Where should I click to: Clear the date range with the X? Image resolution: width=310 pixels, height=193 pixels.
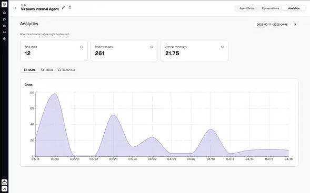pyautogui.click(x=295, y=25)
